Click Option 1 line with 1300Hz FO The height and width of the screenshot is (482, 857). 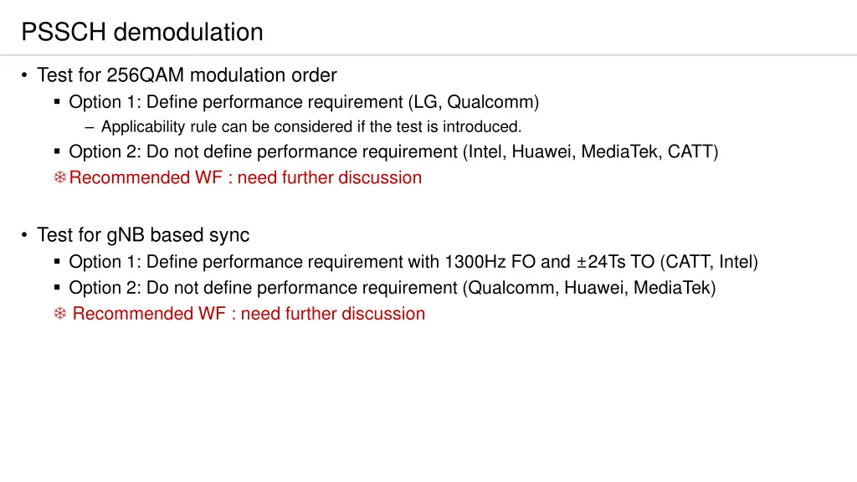click(413, 262)
